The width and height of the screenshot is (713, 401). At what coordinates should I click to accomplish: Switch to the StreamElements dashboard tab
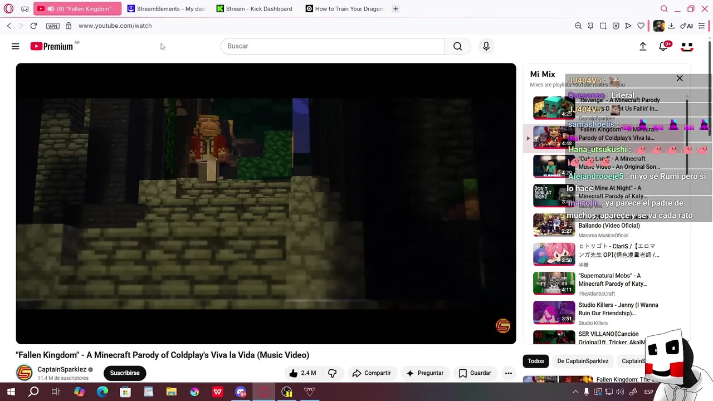(x=167, y=9)
